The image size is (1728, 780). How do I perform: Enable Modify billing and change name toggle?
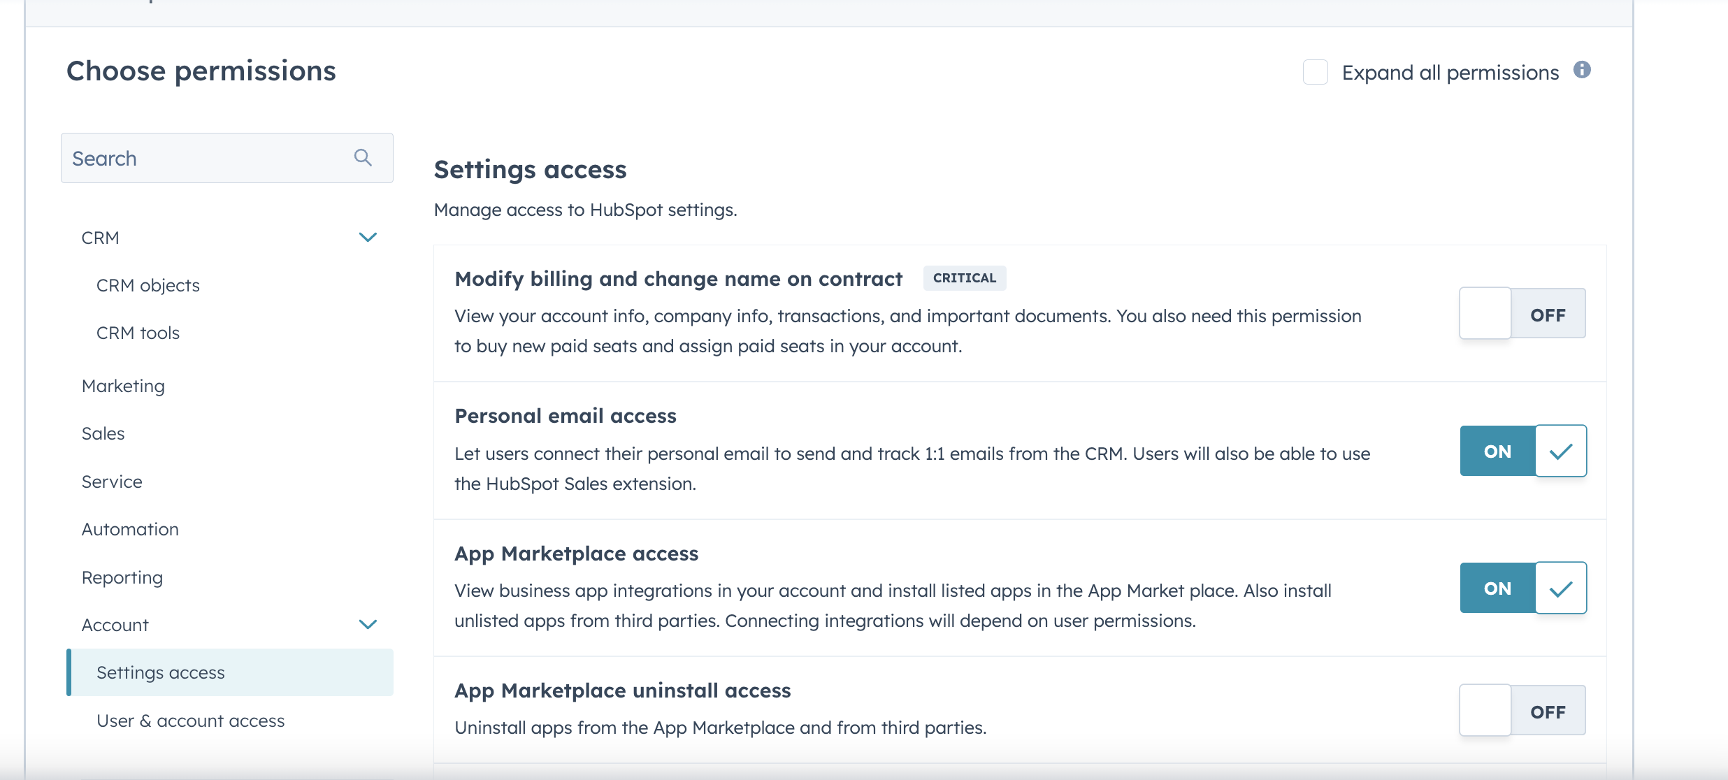click(1522, 314)
